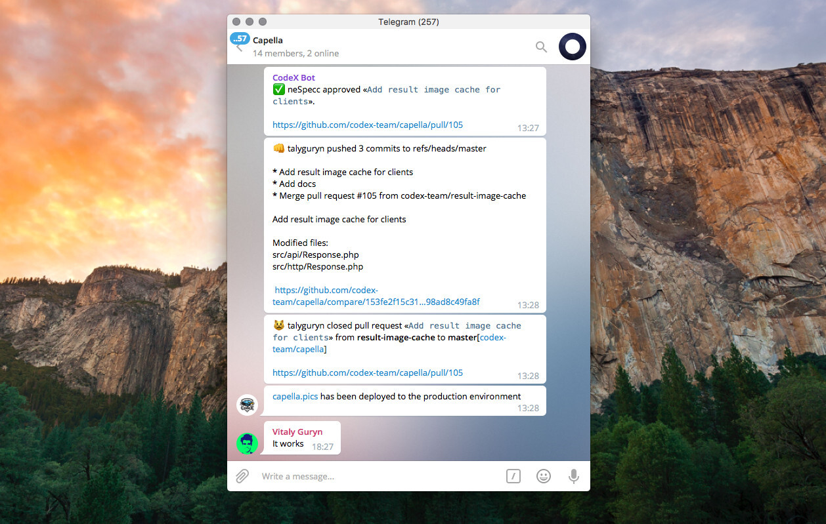Click the microphone voice message icon
Viewport: 826px width, 524px height.
(574, 476)
